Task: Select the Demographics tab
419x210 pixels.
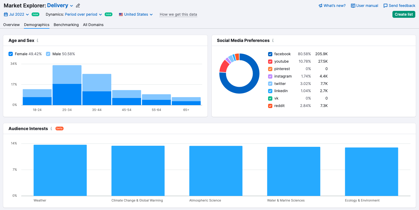Action: 37,25
